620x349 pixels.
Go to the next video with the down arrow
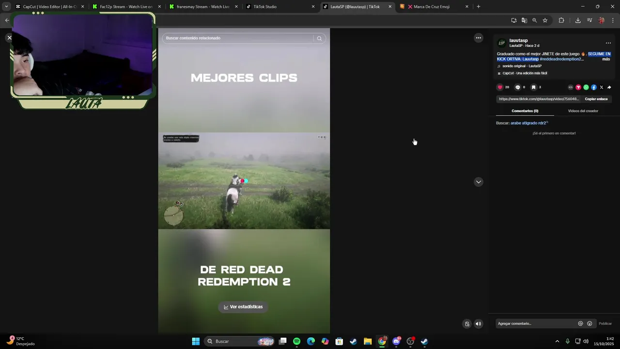(x=479, y=182)
